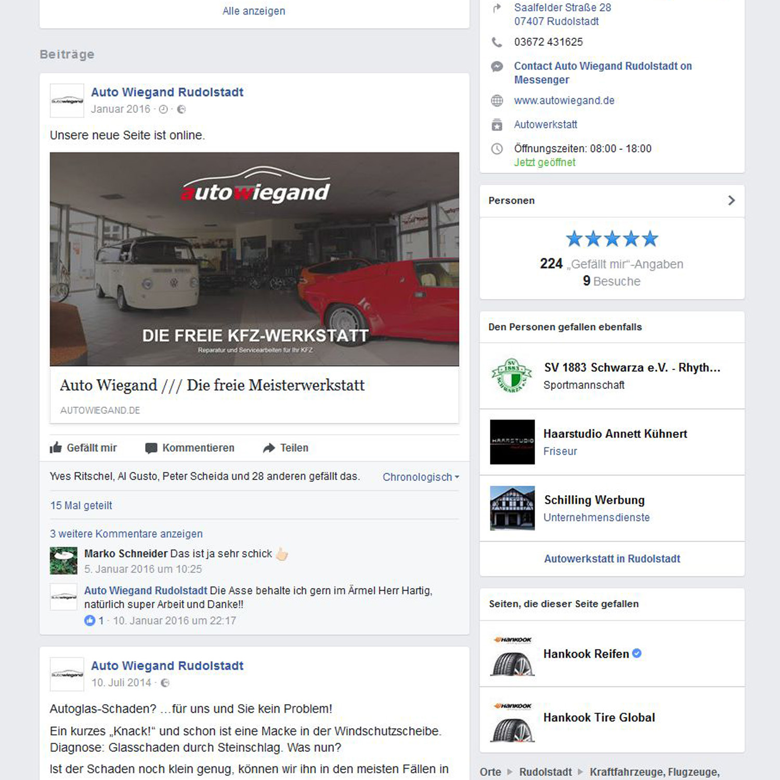Open Haarstudio Annett Kühnert page name
The height and width of the screenshot is (780, 780).
(615, 434)
